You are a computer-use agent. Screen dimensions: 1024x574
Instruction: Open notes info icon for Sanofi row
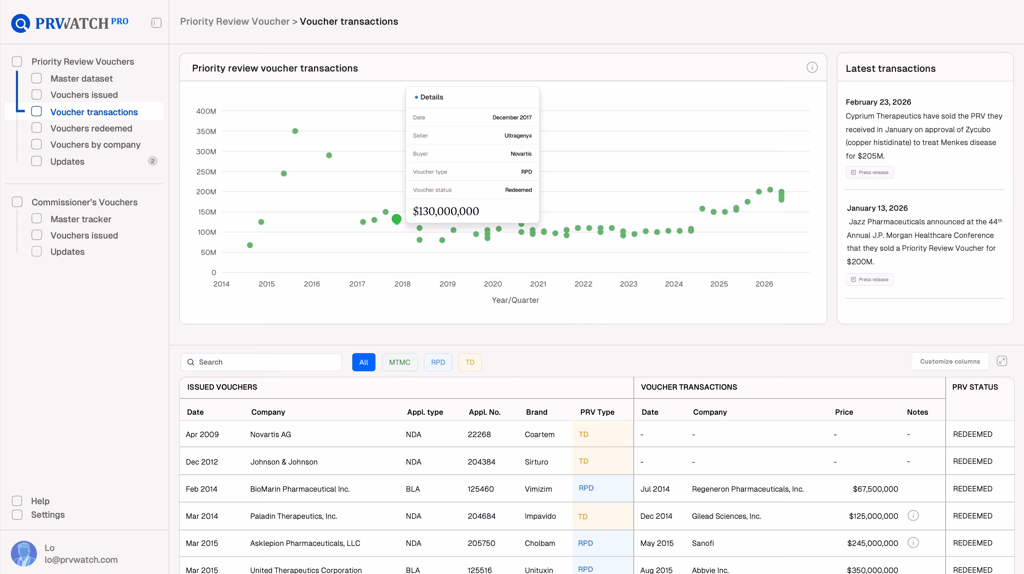(x=913, y=542)
